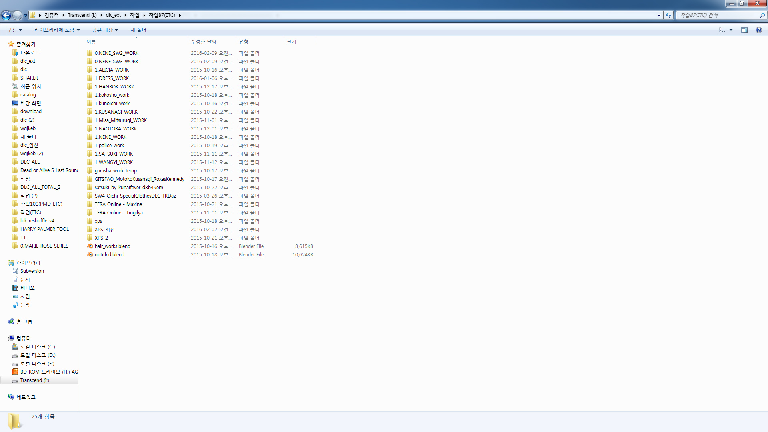768x432 pixels.
Task: Open the recent pages dropdown arrow
Action: 25,15
